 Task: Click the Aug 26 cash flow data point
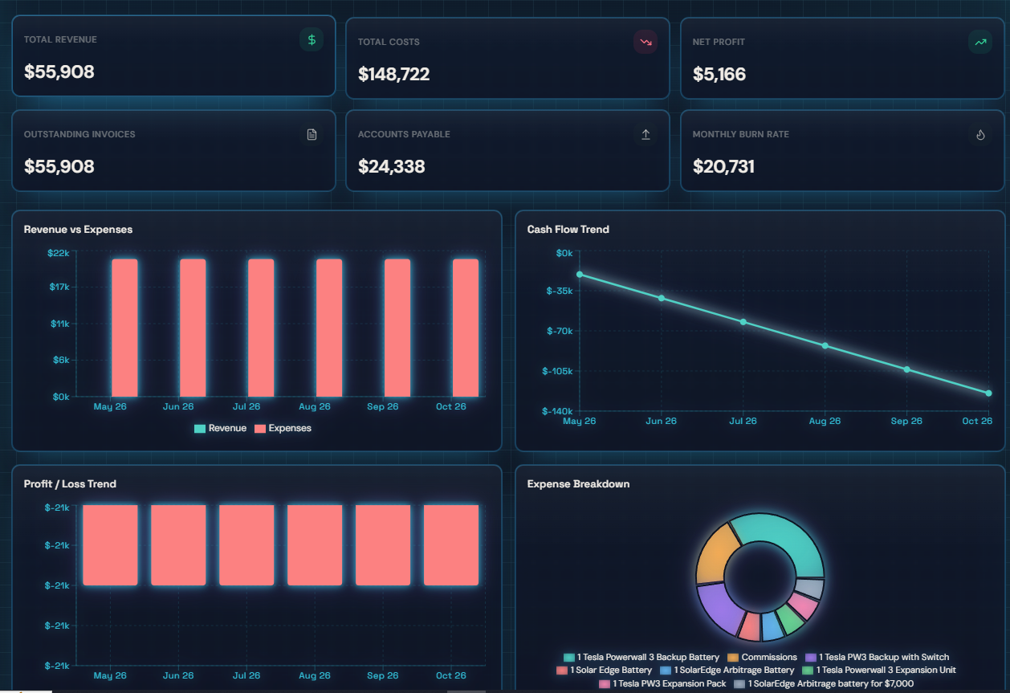pos(825,345)
